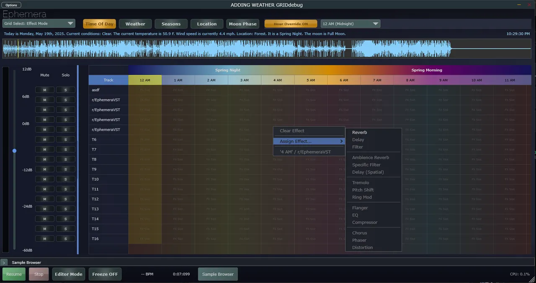Expand the Sample Browser panel arrow
The image size is (536, 283).
[4, 263]
